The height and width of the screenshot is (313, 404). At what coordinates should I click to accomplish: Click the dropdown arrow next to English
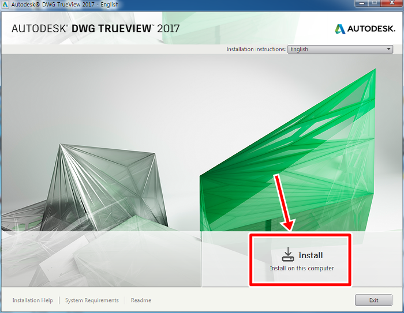coord(388,49)
